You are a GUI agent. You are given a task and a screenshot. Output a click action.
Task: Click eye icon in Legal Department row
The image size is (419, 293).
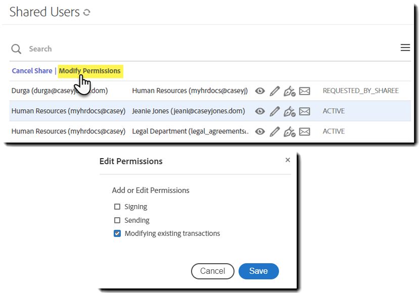pos(260,131)
